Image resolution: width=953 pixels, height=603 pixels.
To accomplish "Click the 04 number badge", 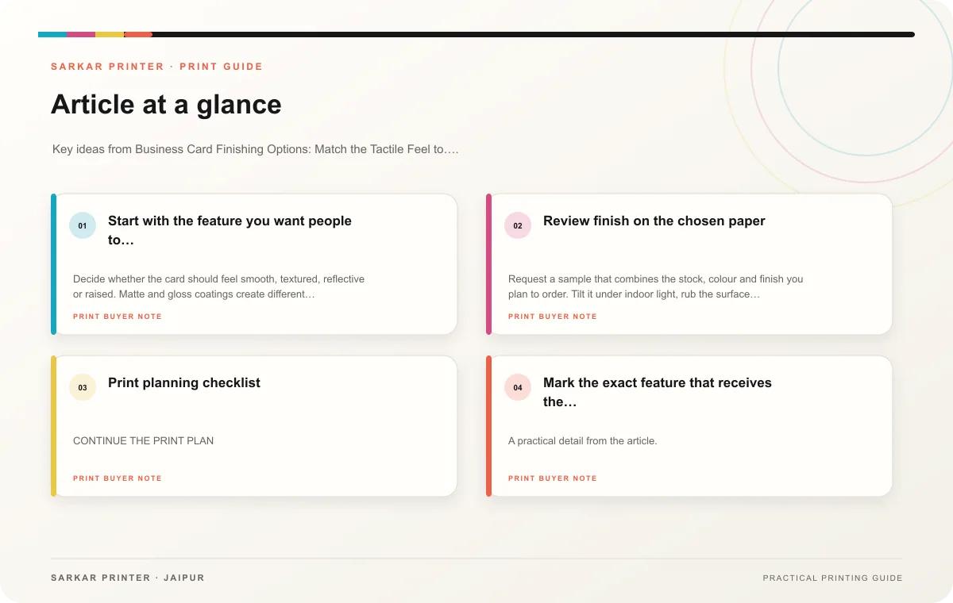I will (518, 388).
